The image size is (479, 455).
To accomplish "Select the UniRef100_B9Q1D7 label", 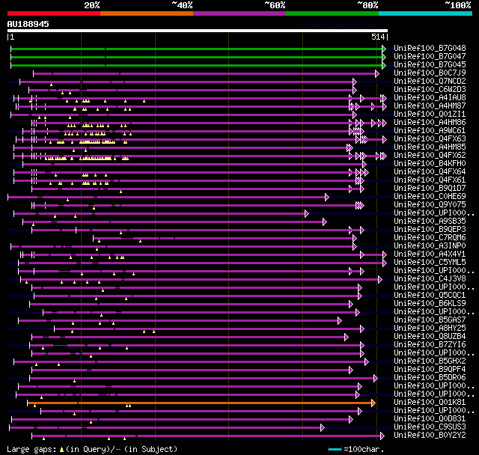I will point(430,189).
